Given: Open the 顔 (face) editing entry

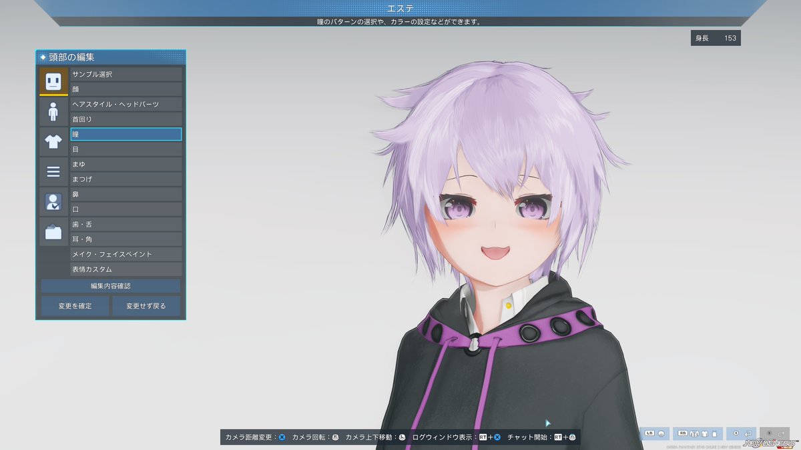Looking at the screenshot, I should (126, 89).
